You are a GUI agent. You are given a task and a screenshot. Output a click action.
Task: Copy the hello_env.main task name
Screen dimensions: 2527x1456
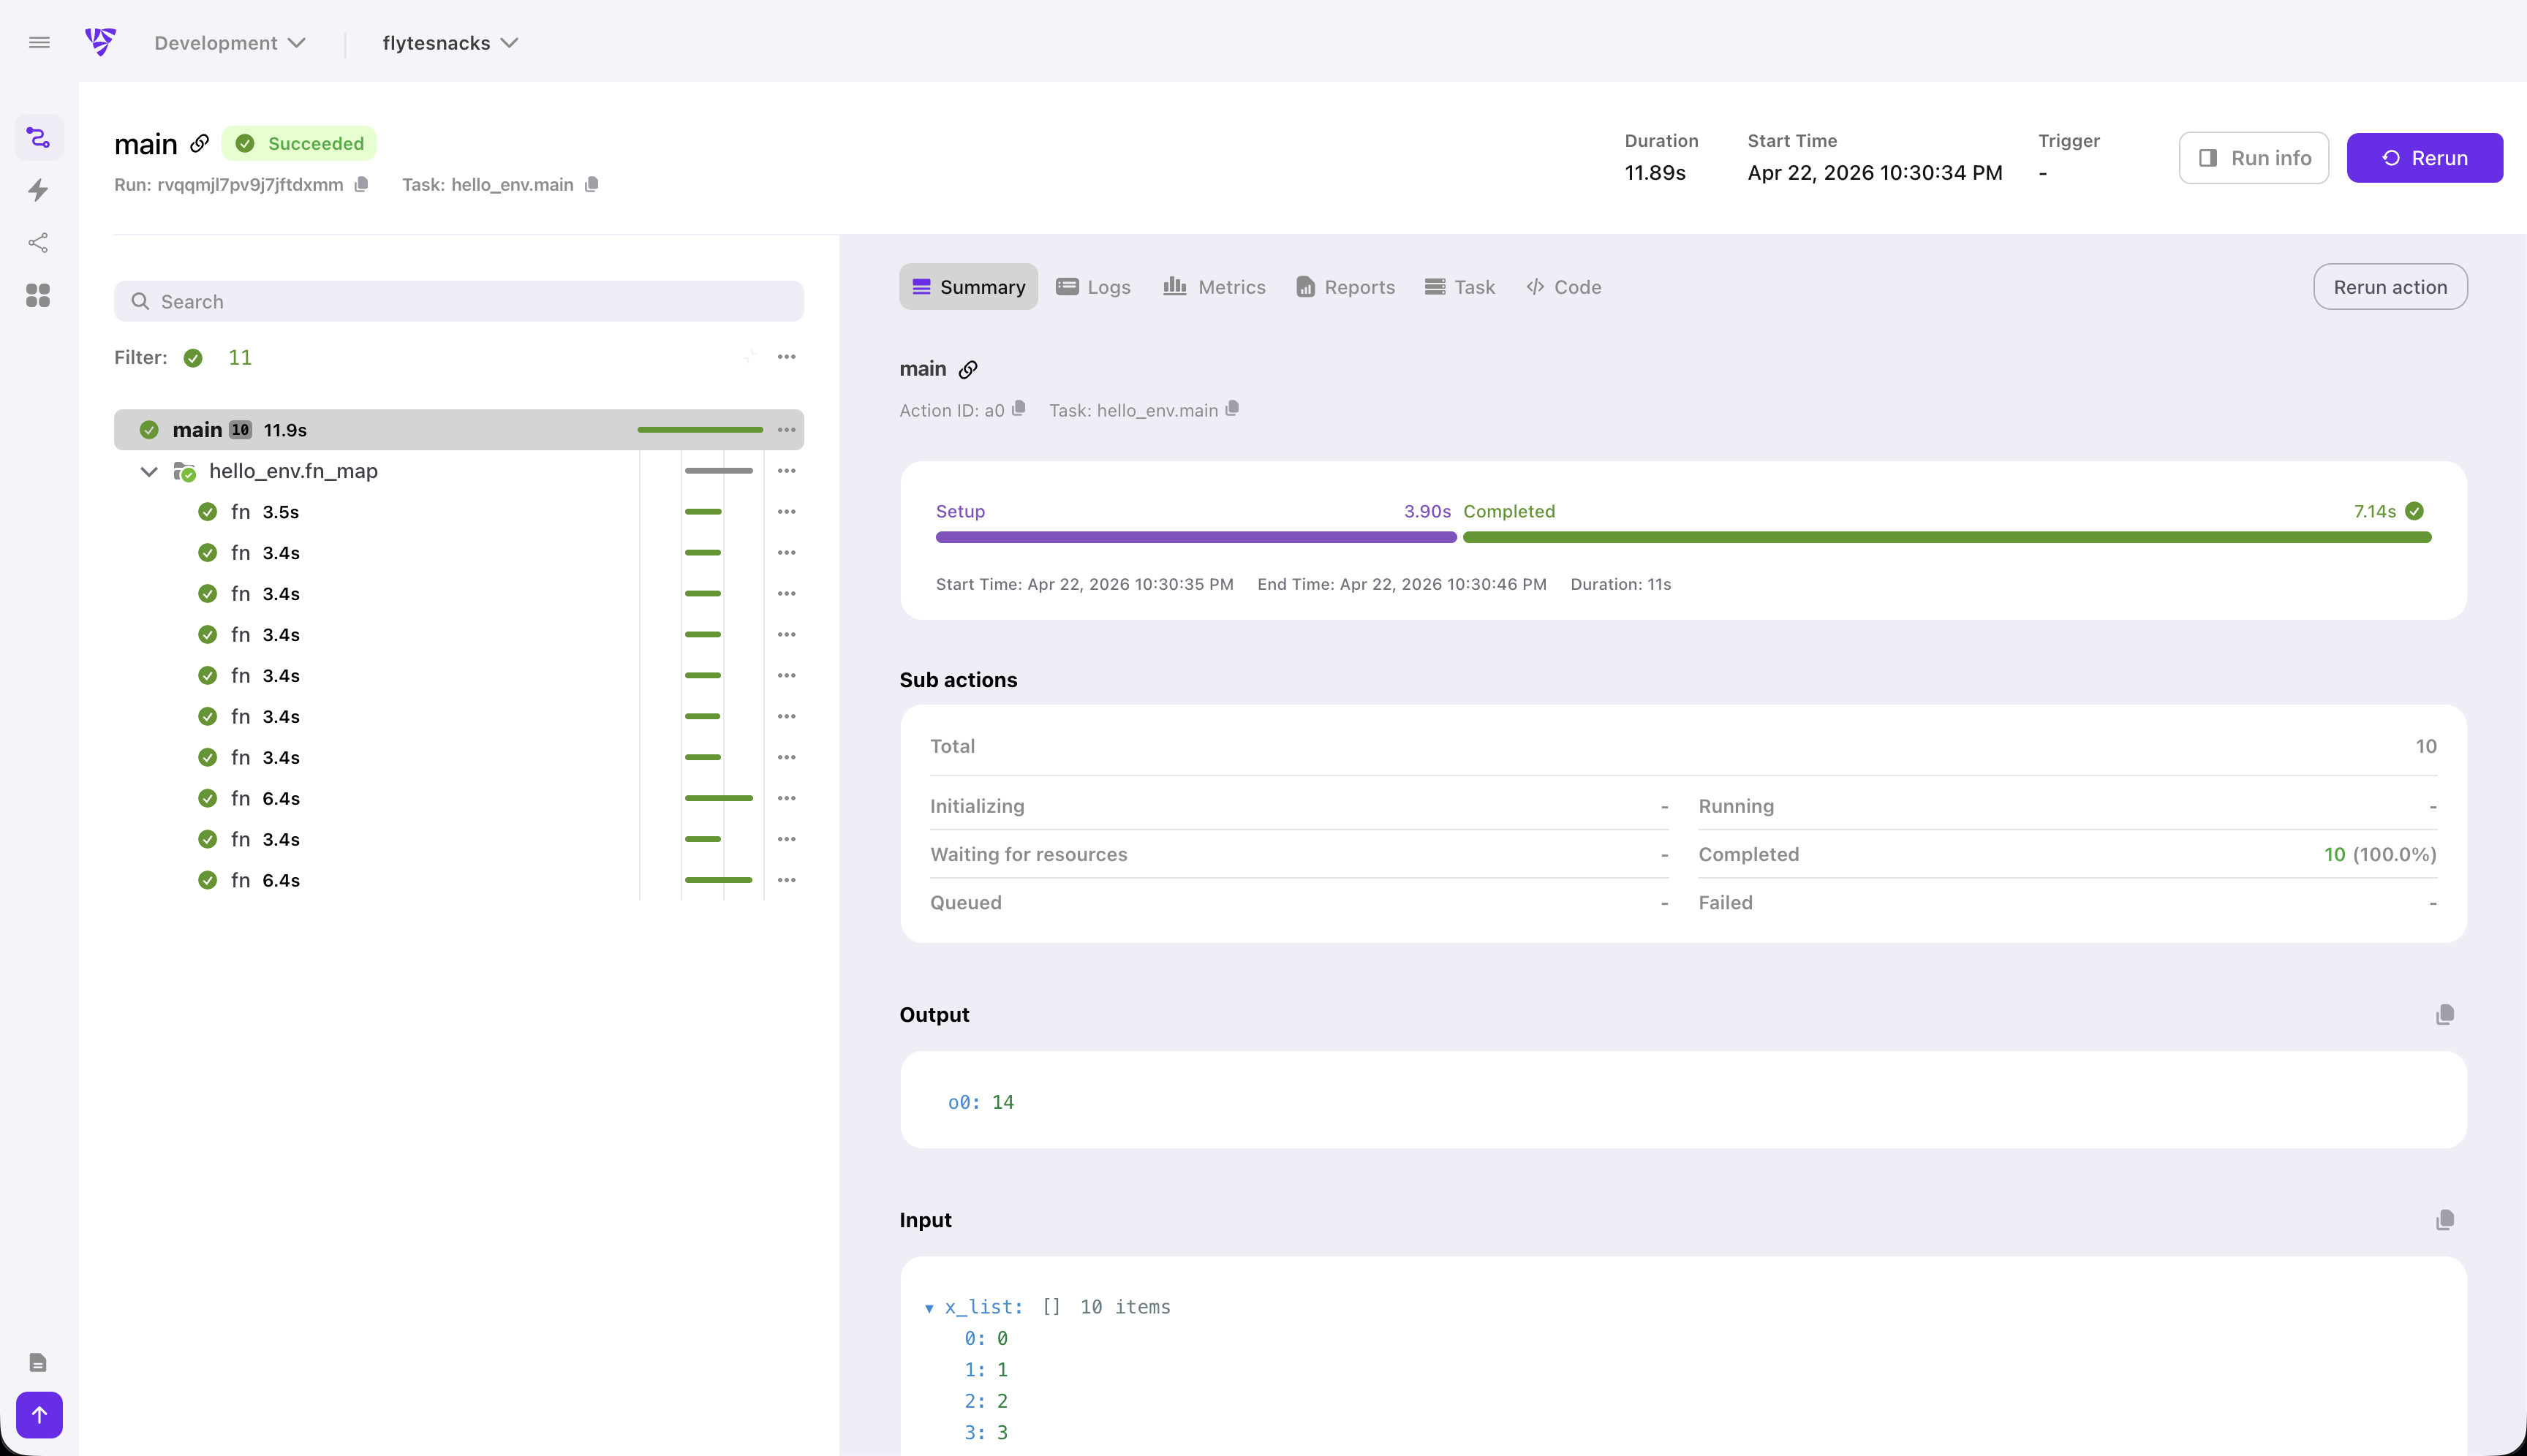click(590, 184)
